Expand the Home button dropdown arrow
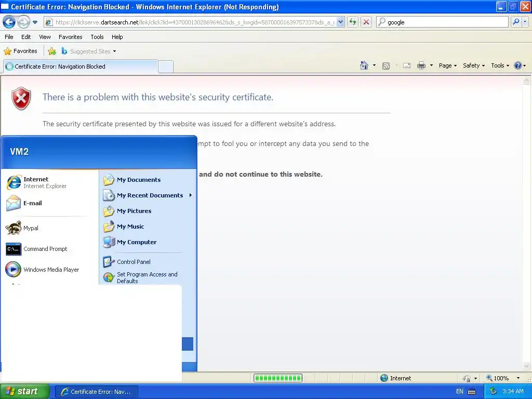532x399 pixels. [374, 65]
